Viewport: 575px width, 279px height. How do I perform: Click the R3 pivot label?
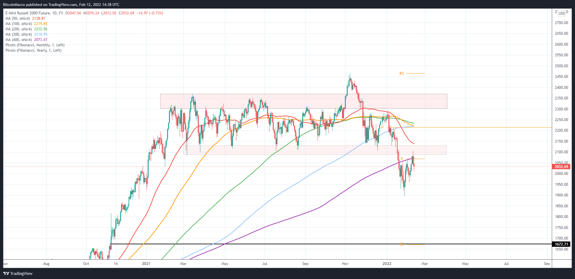[x=402, y=74]
